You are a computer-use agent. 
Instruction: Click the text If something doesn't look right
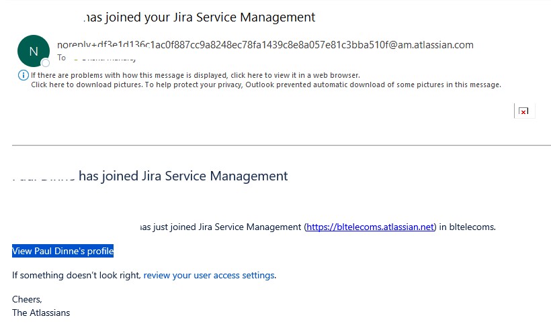pyautogui.click(x=77, y=276)
